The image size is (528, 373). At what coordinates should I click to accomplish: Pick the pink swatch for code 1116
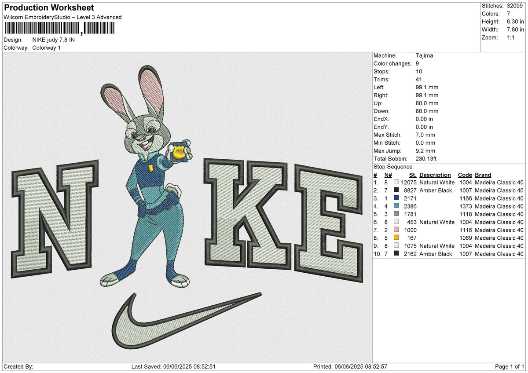396,230
